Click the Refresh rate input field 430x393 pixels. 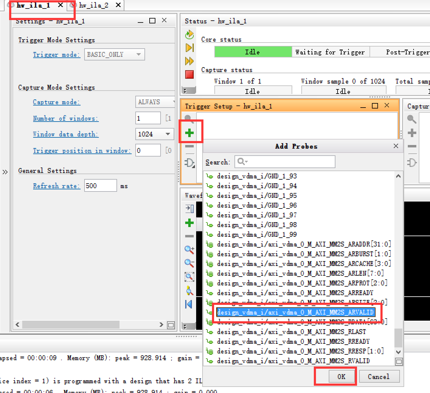[100, 185]
